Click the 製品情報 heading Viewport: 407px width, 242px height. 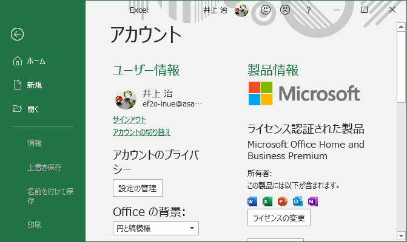(x=273, y=70)
